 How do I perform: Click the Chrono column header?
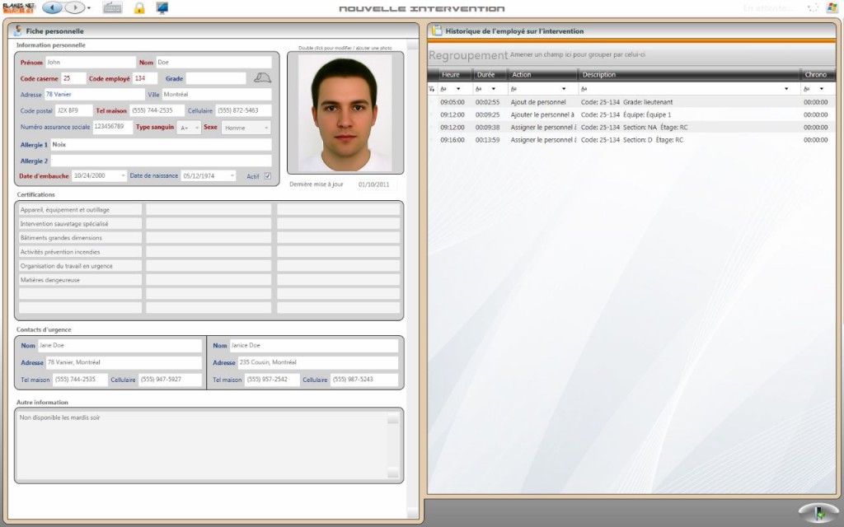pos(814,75)
